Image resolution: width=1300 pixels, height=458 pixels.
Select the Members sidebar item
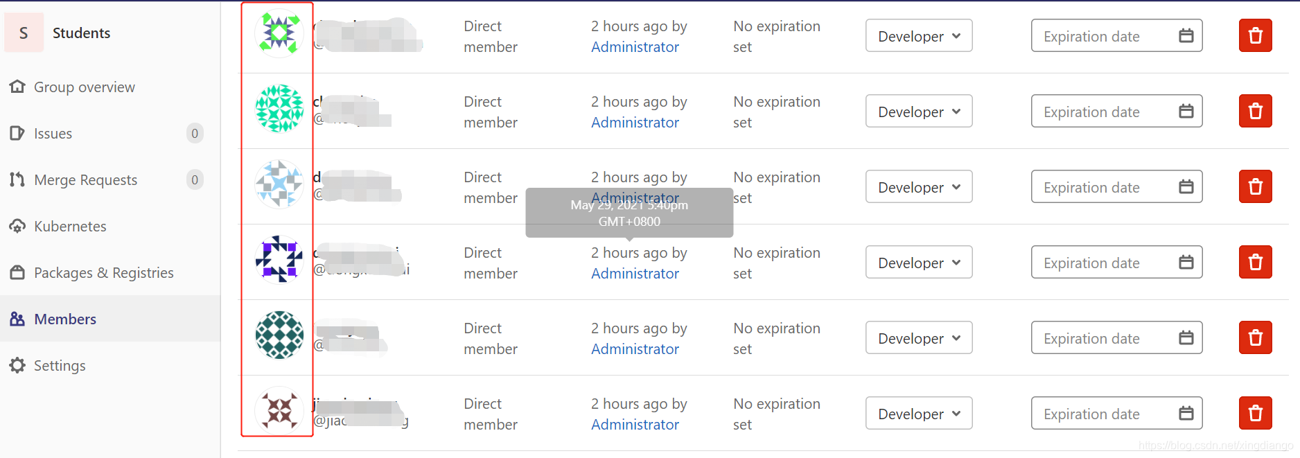(65, 319)
